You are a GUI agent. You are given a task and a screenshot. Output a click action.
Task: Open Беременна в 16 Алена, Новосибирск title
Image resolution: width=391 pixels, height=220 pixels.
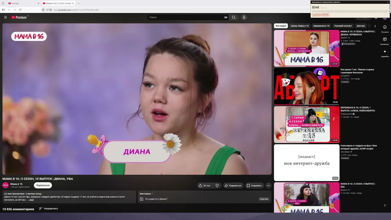pos(358,109)
